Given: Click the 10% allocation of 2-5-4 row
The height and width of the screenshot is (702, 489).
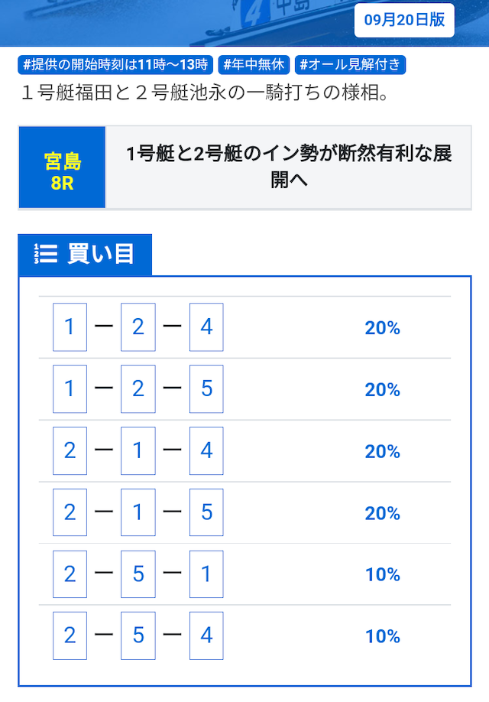Looking at the screenshot, I should click(383, 636).
